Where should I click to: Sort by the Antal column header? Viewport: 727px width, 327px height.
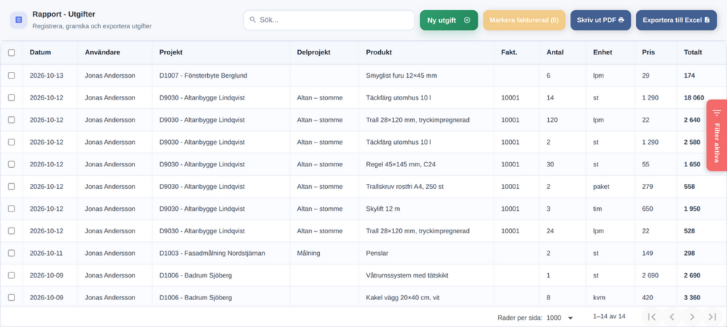coord(555,52)
